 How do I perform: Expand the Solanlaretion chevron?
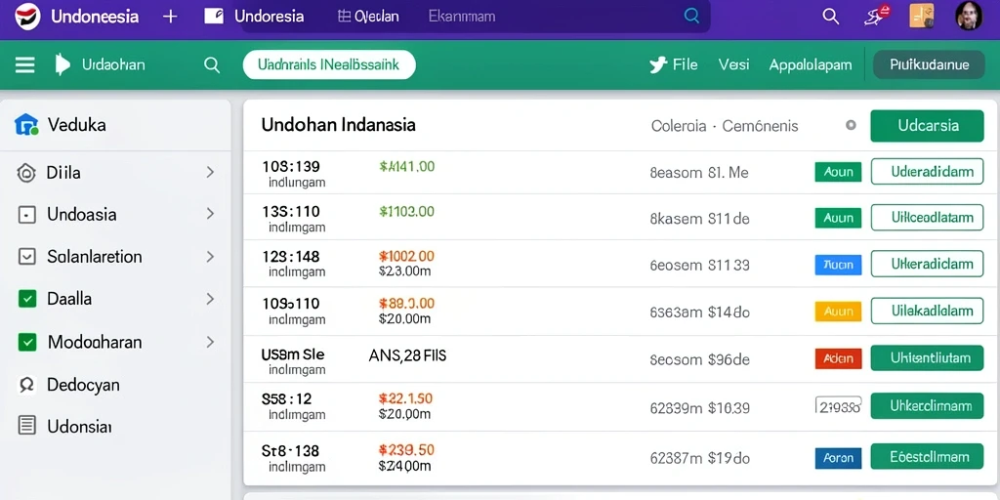pos(210,257)
